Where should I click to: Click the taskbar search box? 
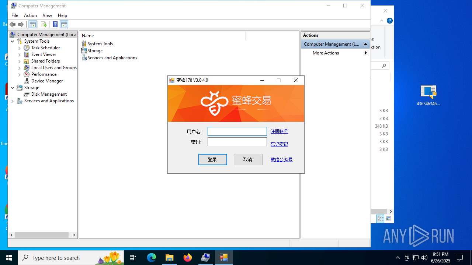click(x=71, y=258)
